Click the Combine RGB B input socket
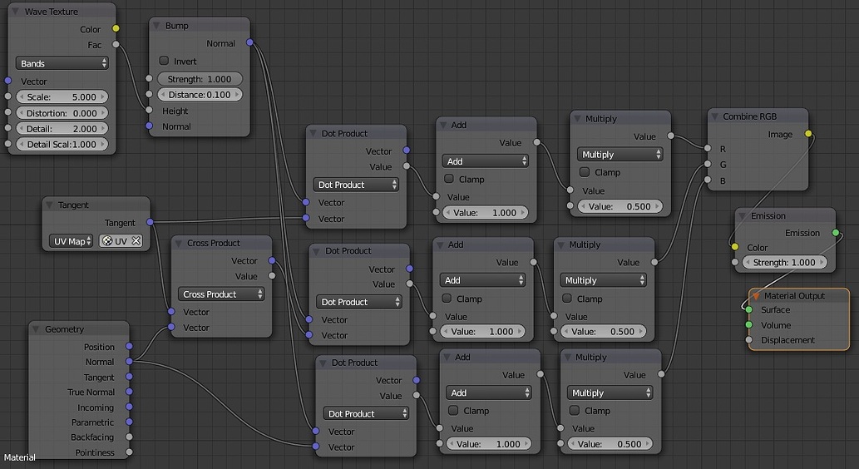859x469 pixels. click(708, 180)
